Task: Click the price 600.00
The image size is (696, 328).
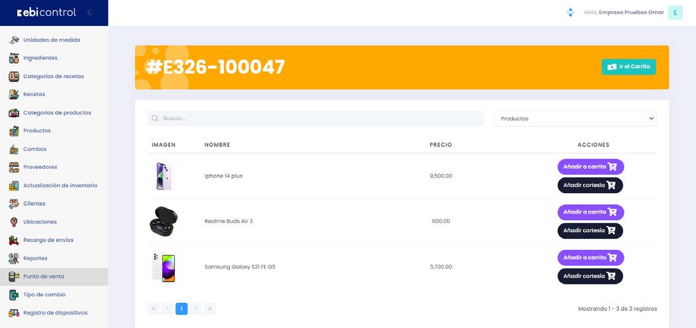Action: (x=441, y=221)
